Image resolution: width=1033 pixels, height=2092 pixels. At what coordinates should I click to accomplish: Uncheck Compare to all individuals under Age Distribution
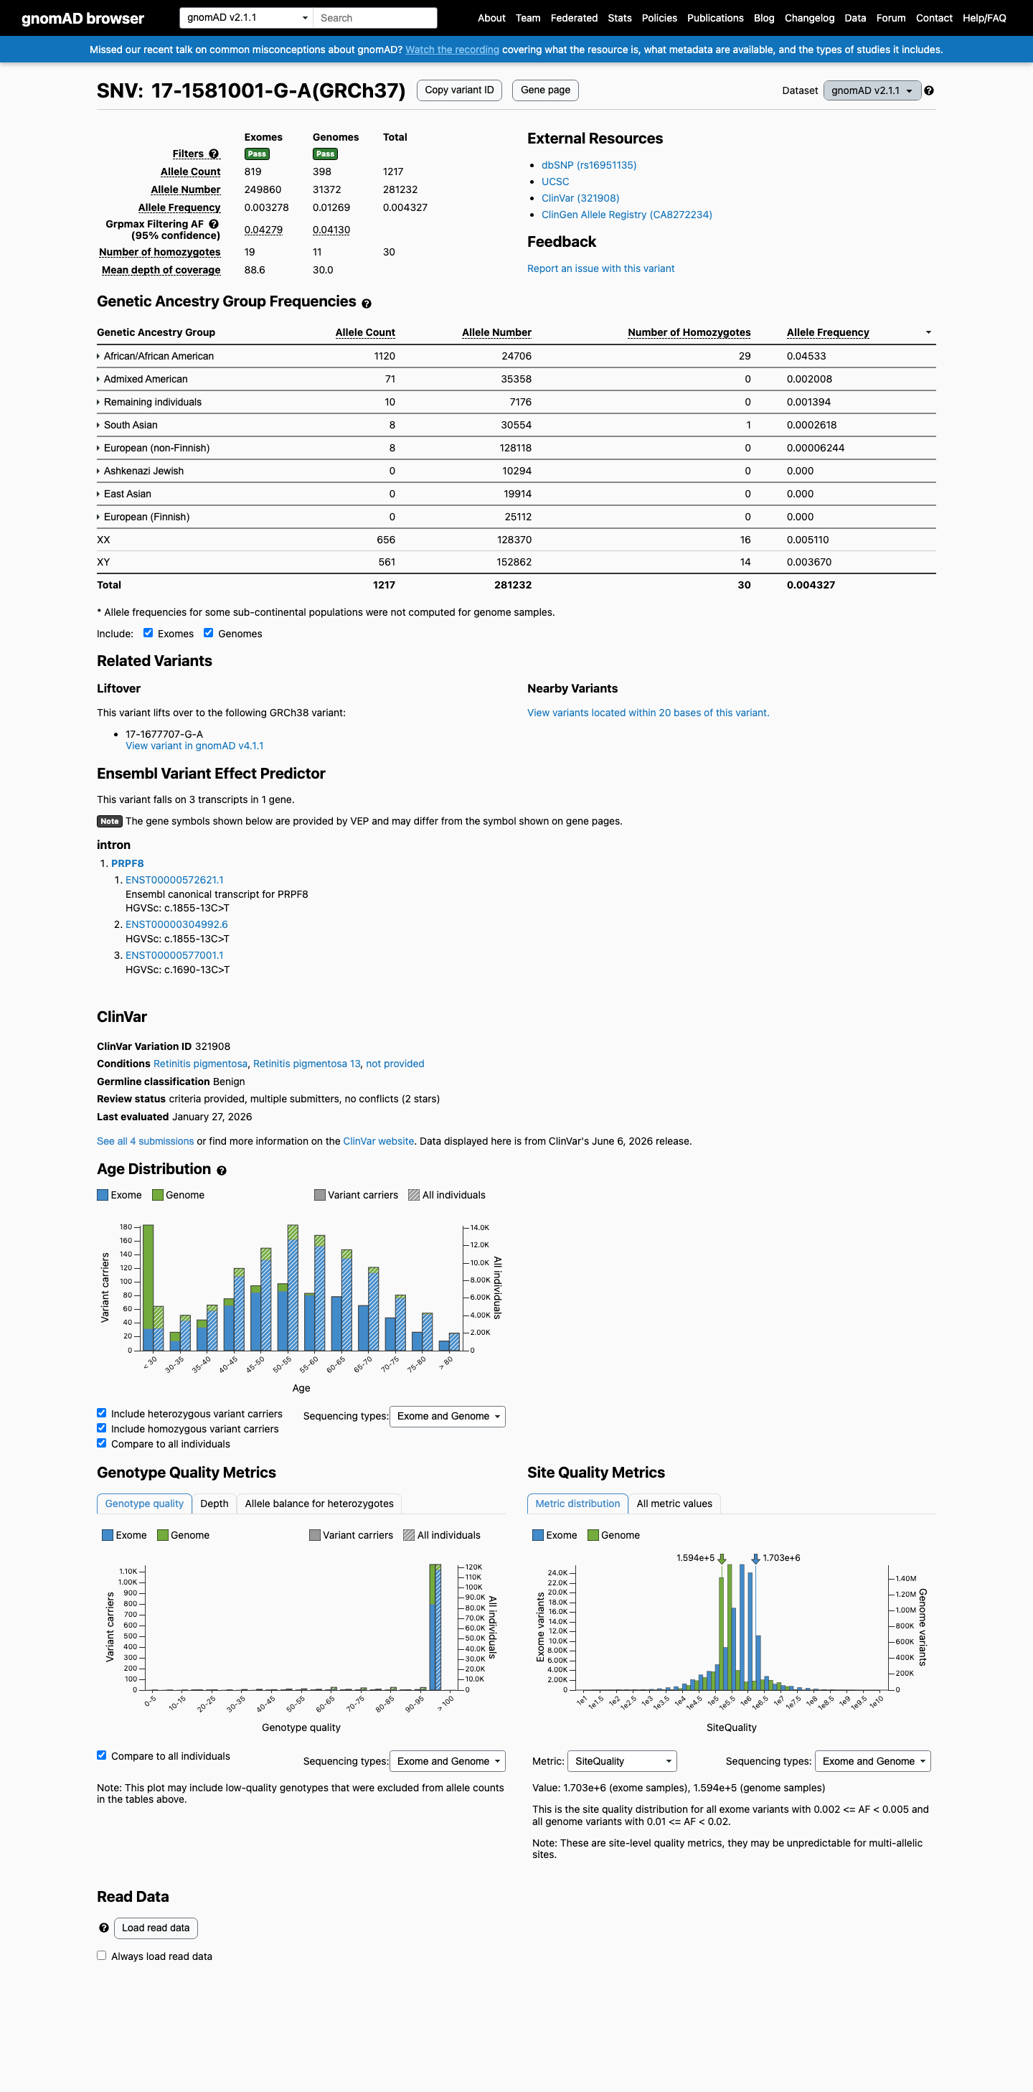coord(101,1443)
